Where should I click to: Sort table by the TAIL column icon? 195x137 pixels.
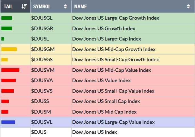[x=24, y=6]
